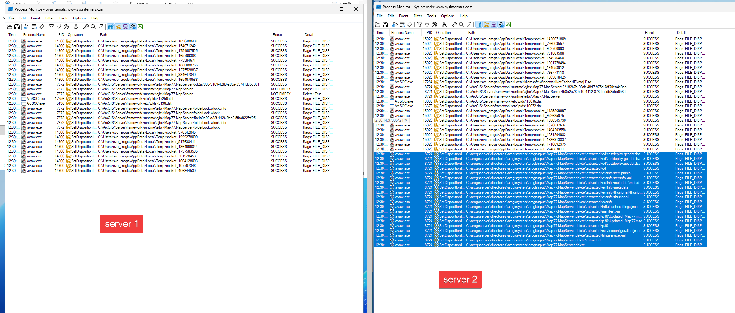Click Jump To arrow icon in server 2 toolbar
The width and height of the screenshot is (735, 313).
469,25
